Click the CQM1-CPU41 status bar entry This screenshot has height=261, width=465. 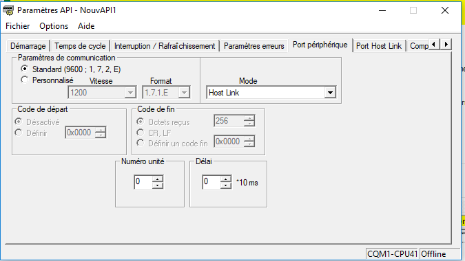point(392,254)
